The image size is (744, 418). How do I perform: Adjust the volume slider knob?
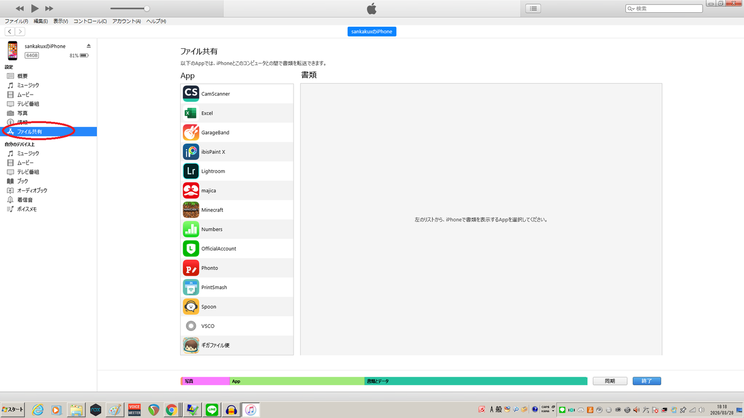coord(146,9)
